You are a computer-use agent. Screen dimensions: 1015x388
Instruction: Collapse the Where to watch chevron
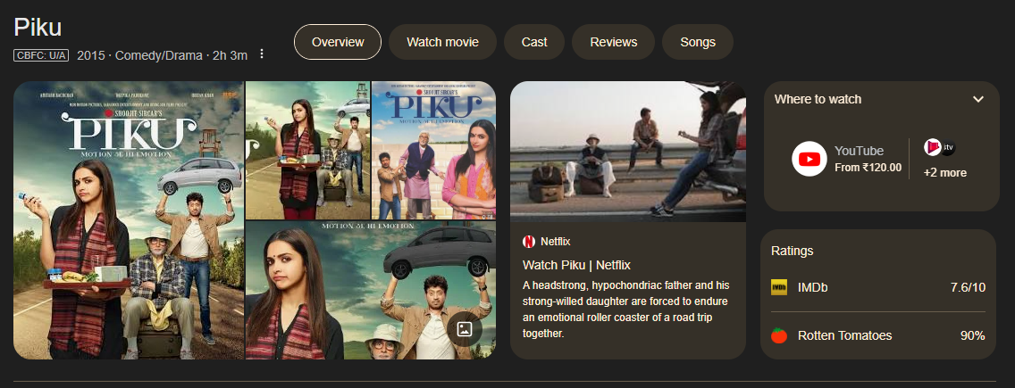tap(978, 99)
